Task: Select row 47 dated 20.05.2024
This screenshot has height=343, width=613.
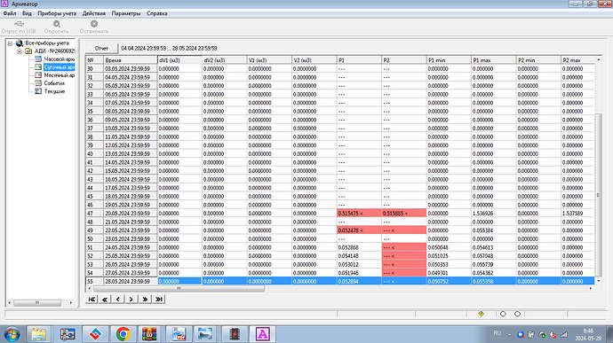Action: [339, 214]
